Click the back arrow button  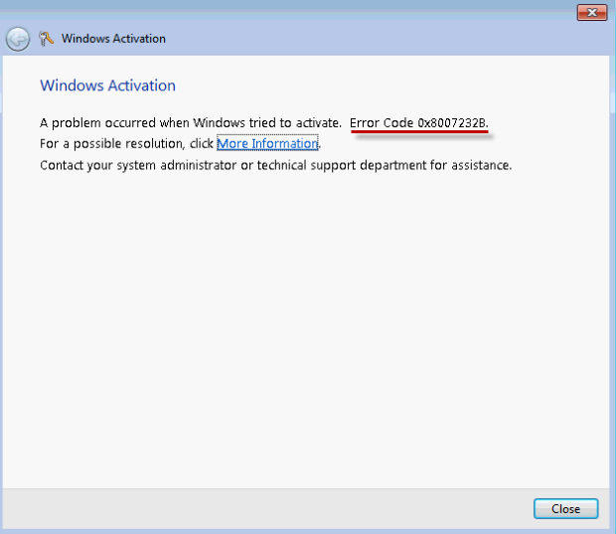18,39
